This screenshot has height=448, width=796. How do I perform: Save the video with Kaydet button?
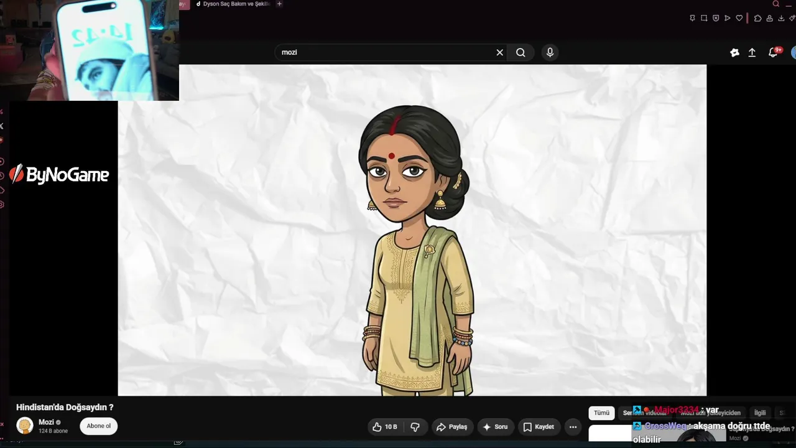pyautogui.click(x=539, y=427)
